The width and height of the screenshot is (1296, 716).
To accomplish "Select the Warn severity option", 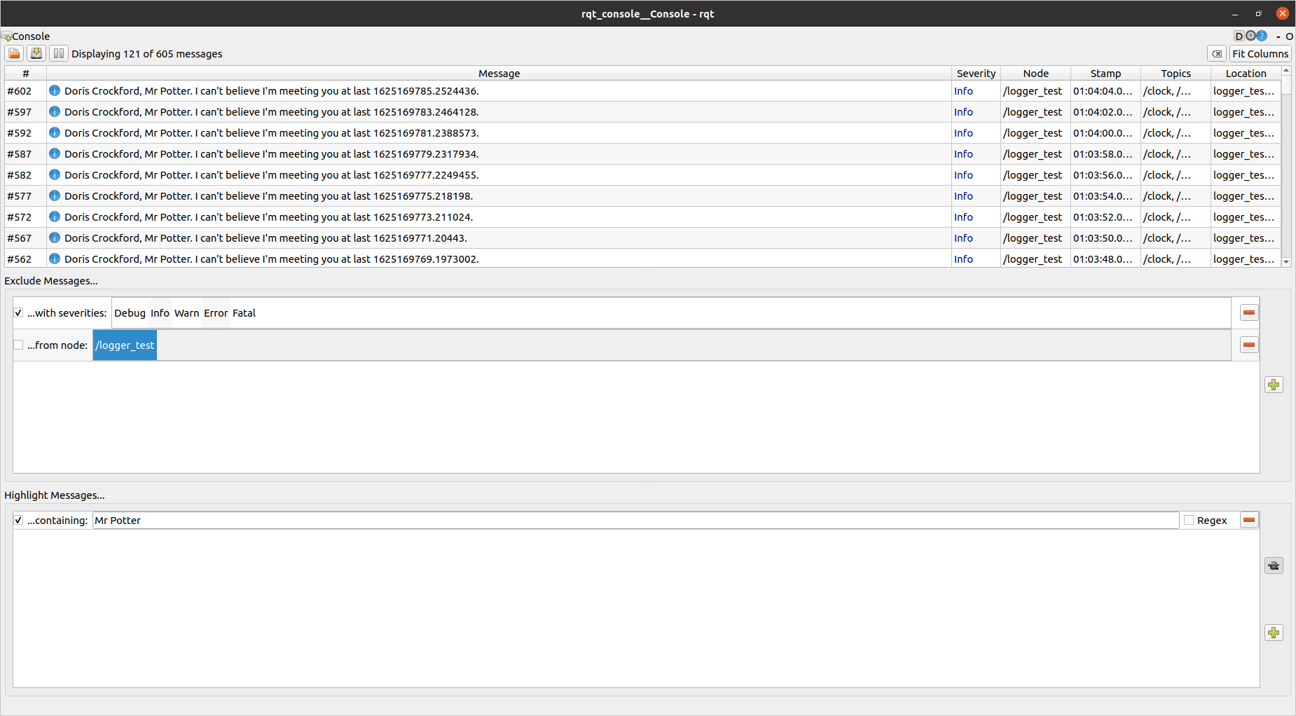I will click(x=186, y=313).
